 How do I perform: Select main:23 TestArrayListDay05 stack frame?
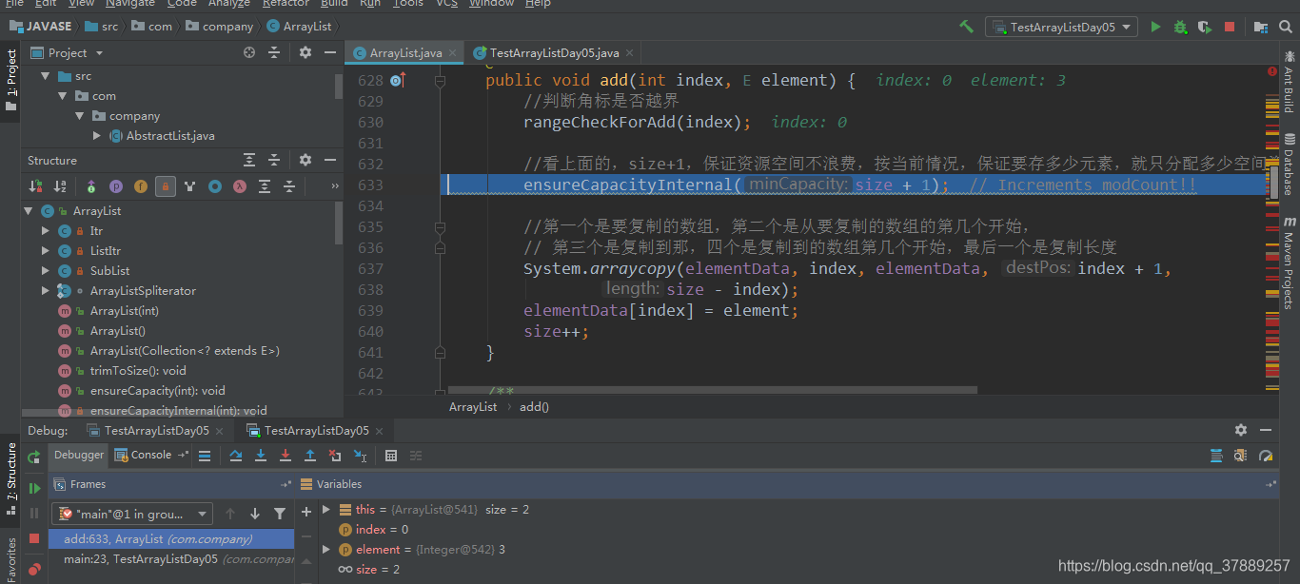[x=171, y=559]
